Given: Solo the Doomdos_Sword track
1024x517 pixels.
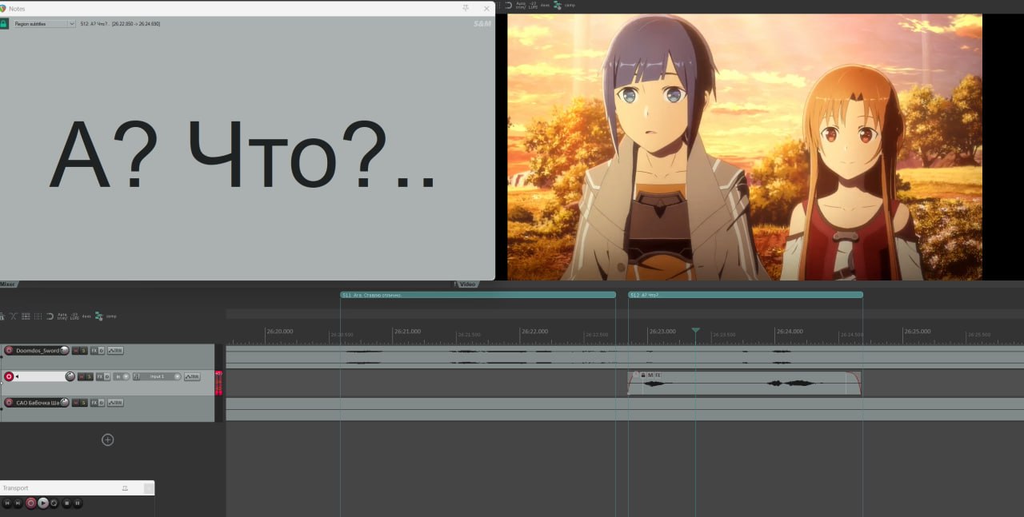Looking at the screenshot, I should [x=83, y=351].
